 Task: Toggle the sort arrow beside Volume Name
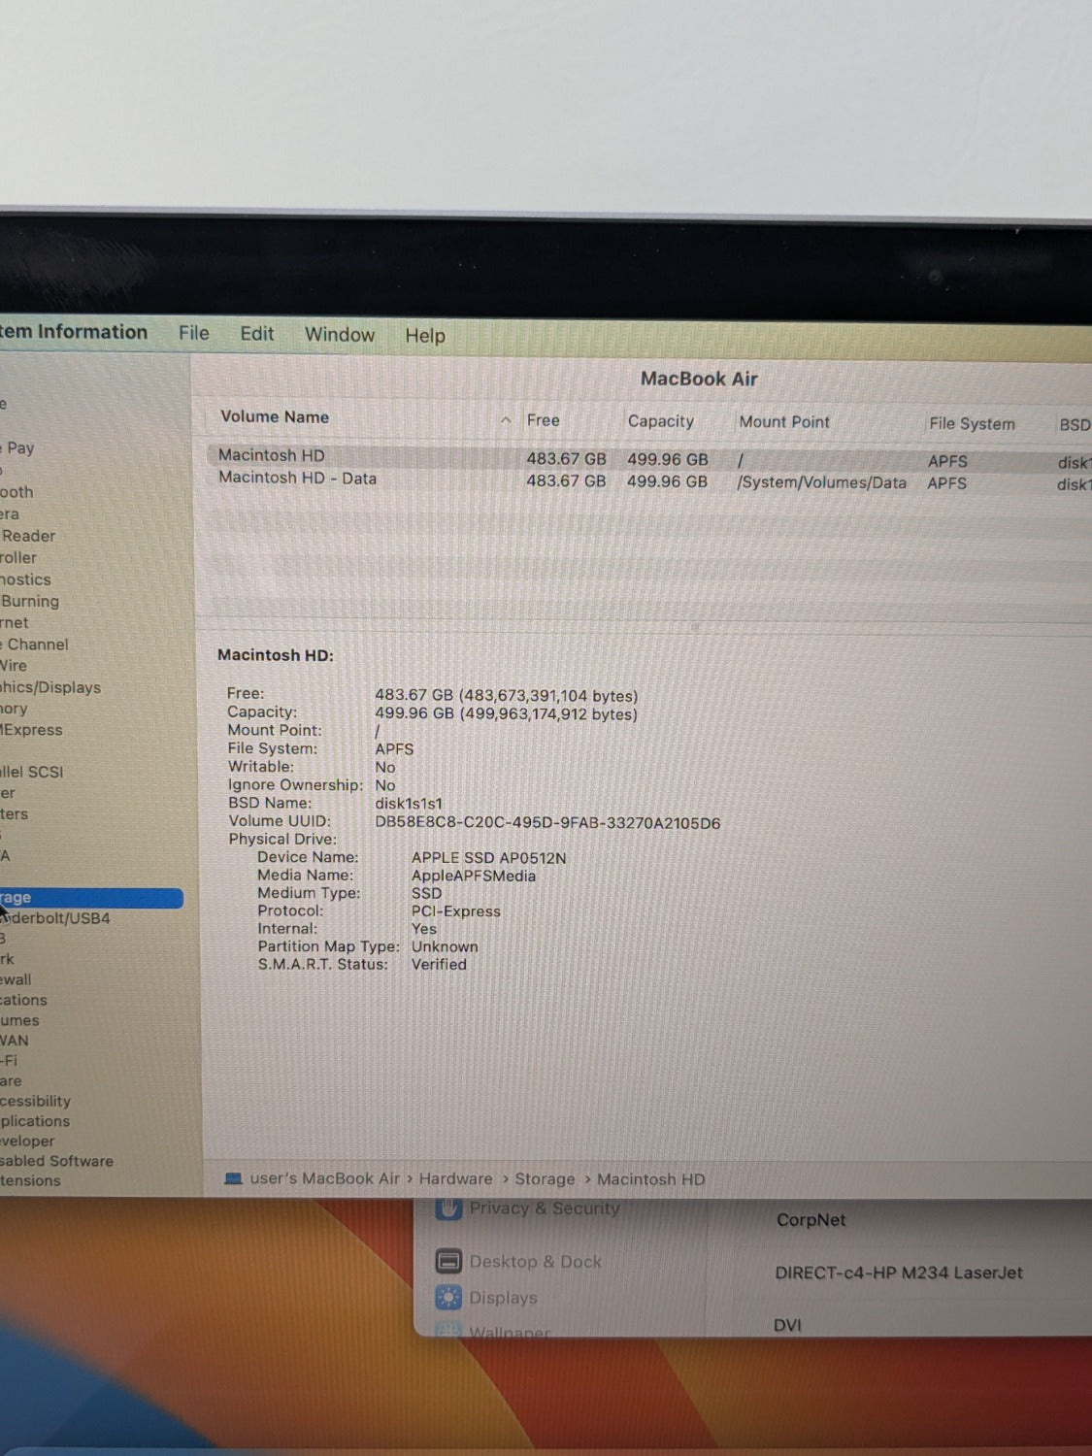[506, 420]
